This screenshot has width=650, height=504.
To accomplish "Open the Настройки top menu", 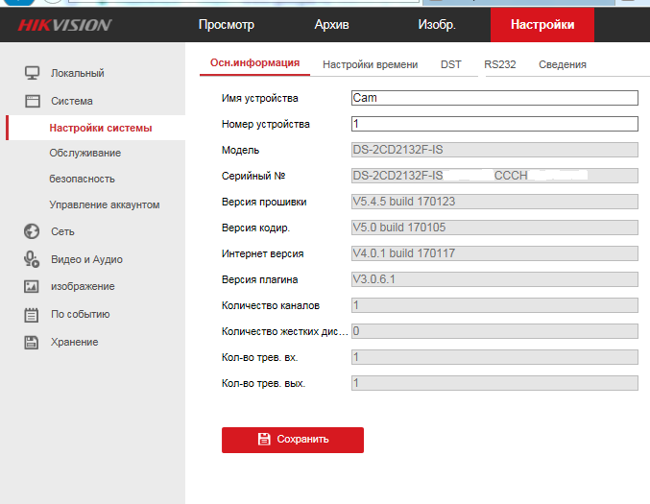I will [542, 25].
